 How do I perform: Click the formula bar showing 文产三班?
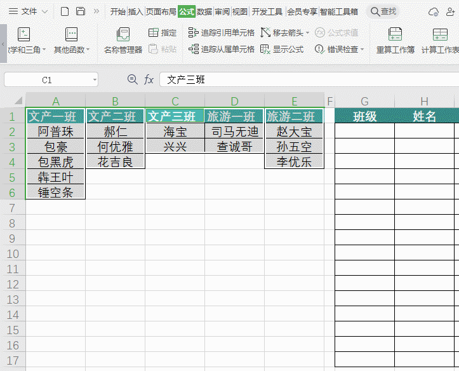point(309,79)
